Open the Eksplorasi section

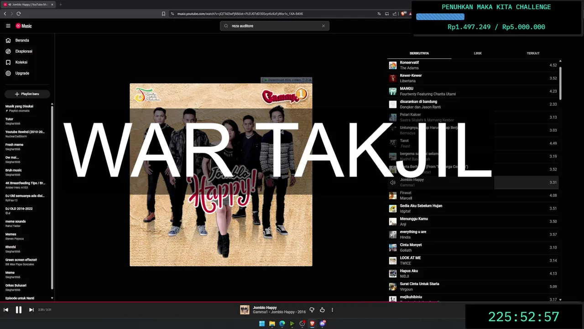click(x=19, y=51)
